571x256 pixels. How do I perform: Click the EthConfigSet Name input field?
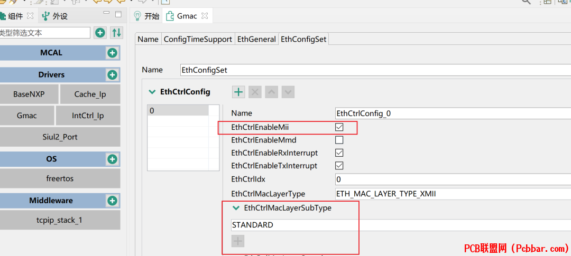click(x=375, y=70)
